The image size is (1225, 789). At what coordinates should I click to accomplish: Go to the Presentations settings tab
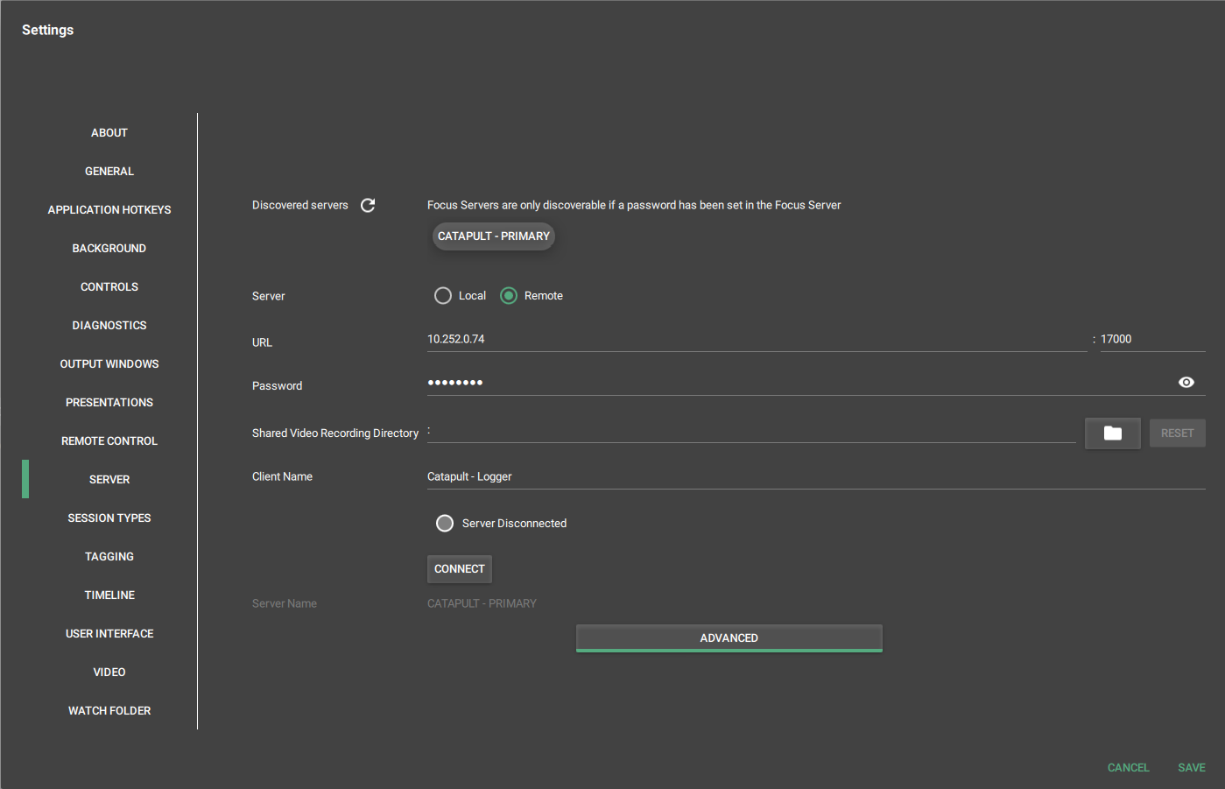(x=109, y=403)
